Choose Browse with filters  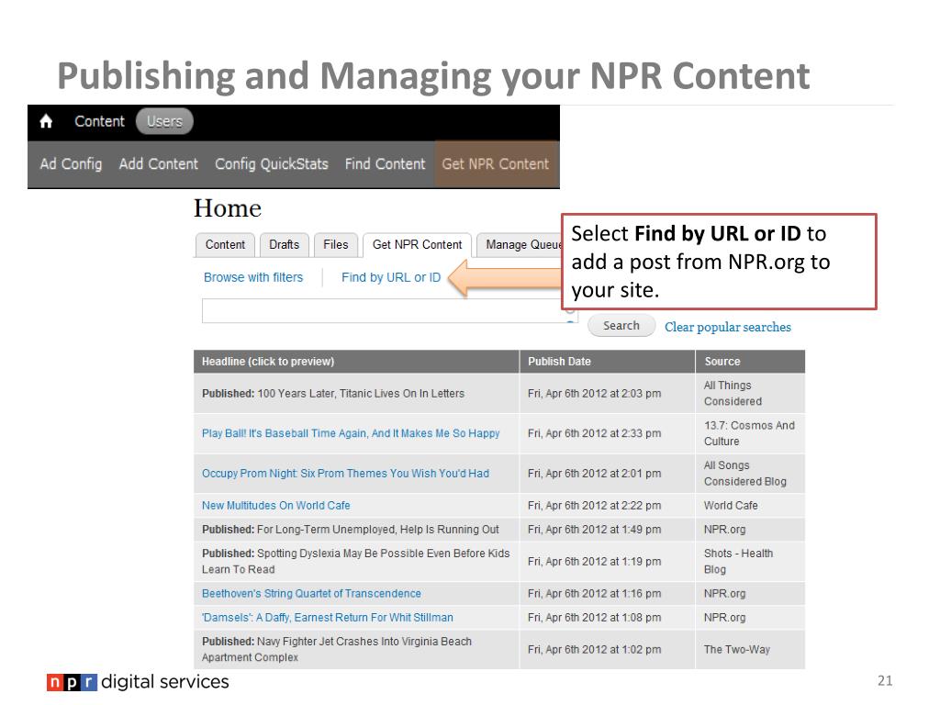[253, 277]
